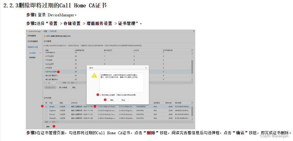Click the 修改 button
The width and height of the screenshot is (293, 141).
73,87
